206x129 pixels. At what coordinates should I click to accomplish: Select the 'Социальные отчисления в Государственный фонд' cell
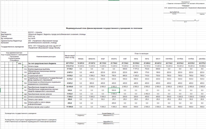pos(46,79)
